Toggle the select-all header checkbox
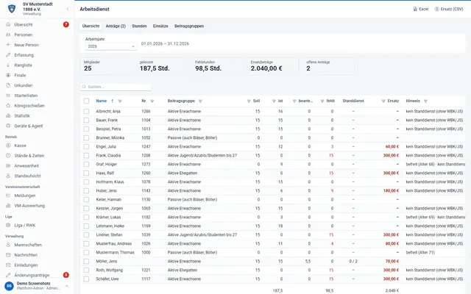Image resolution: width=471 pixels, height=294 pixels. pos(86,101)
